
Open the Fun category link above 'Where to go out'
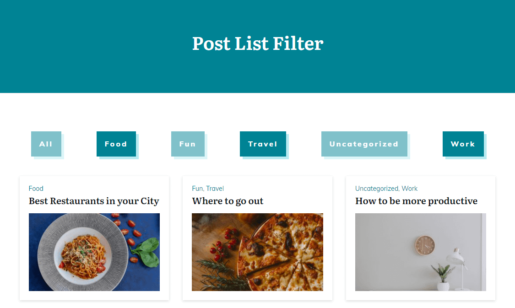click(196, 188)
